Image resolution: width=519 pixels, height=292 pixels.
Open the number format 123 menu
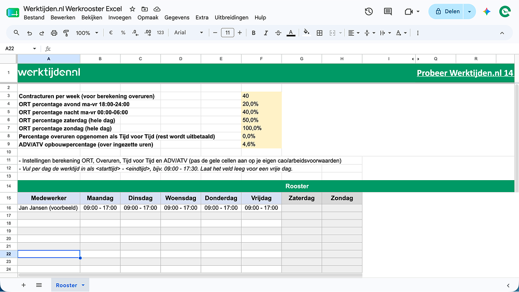(x=161, y=33)
